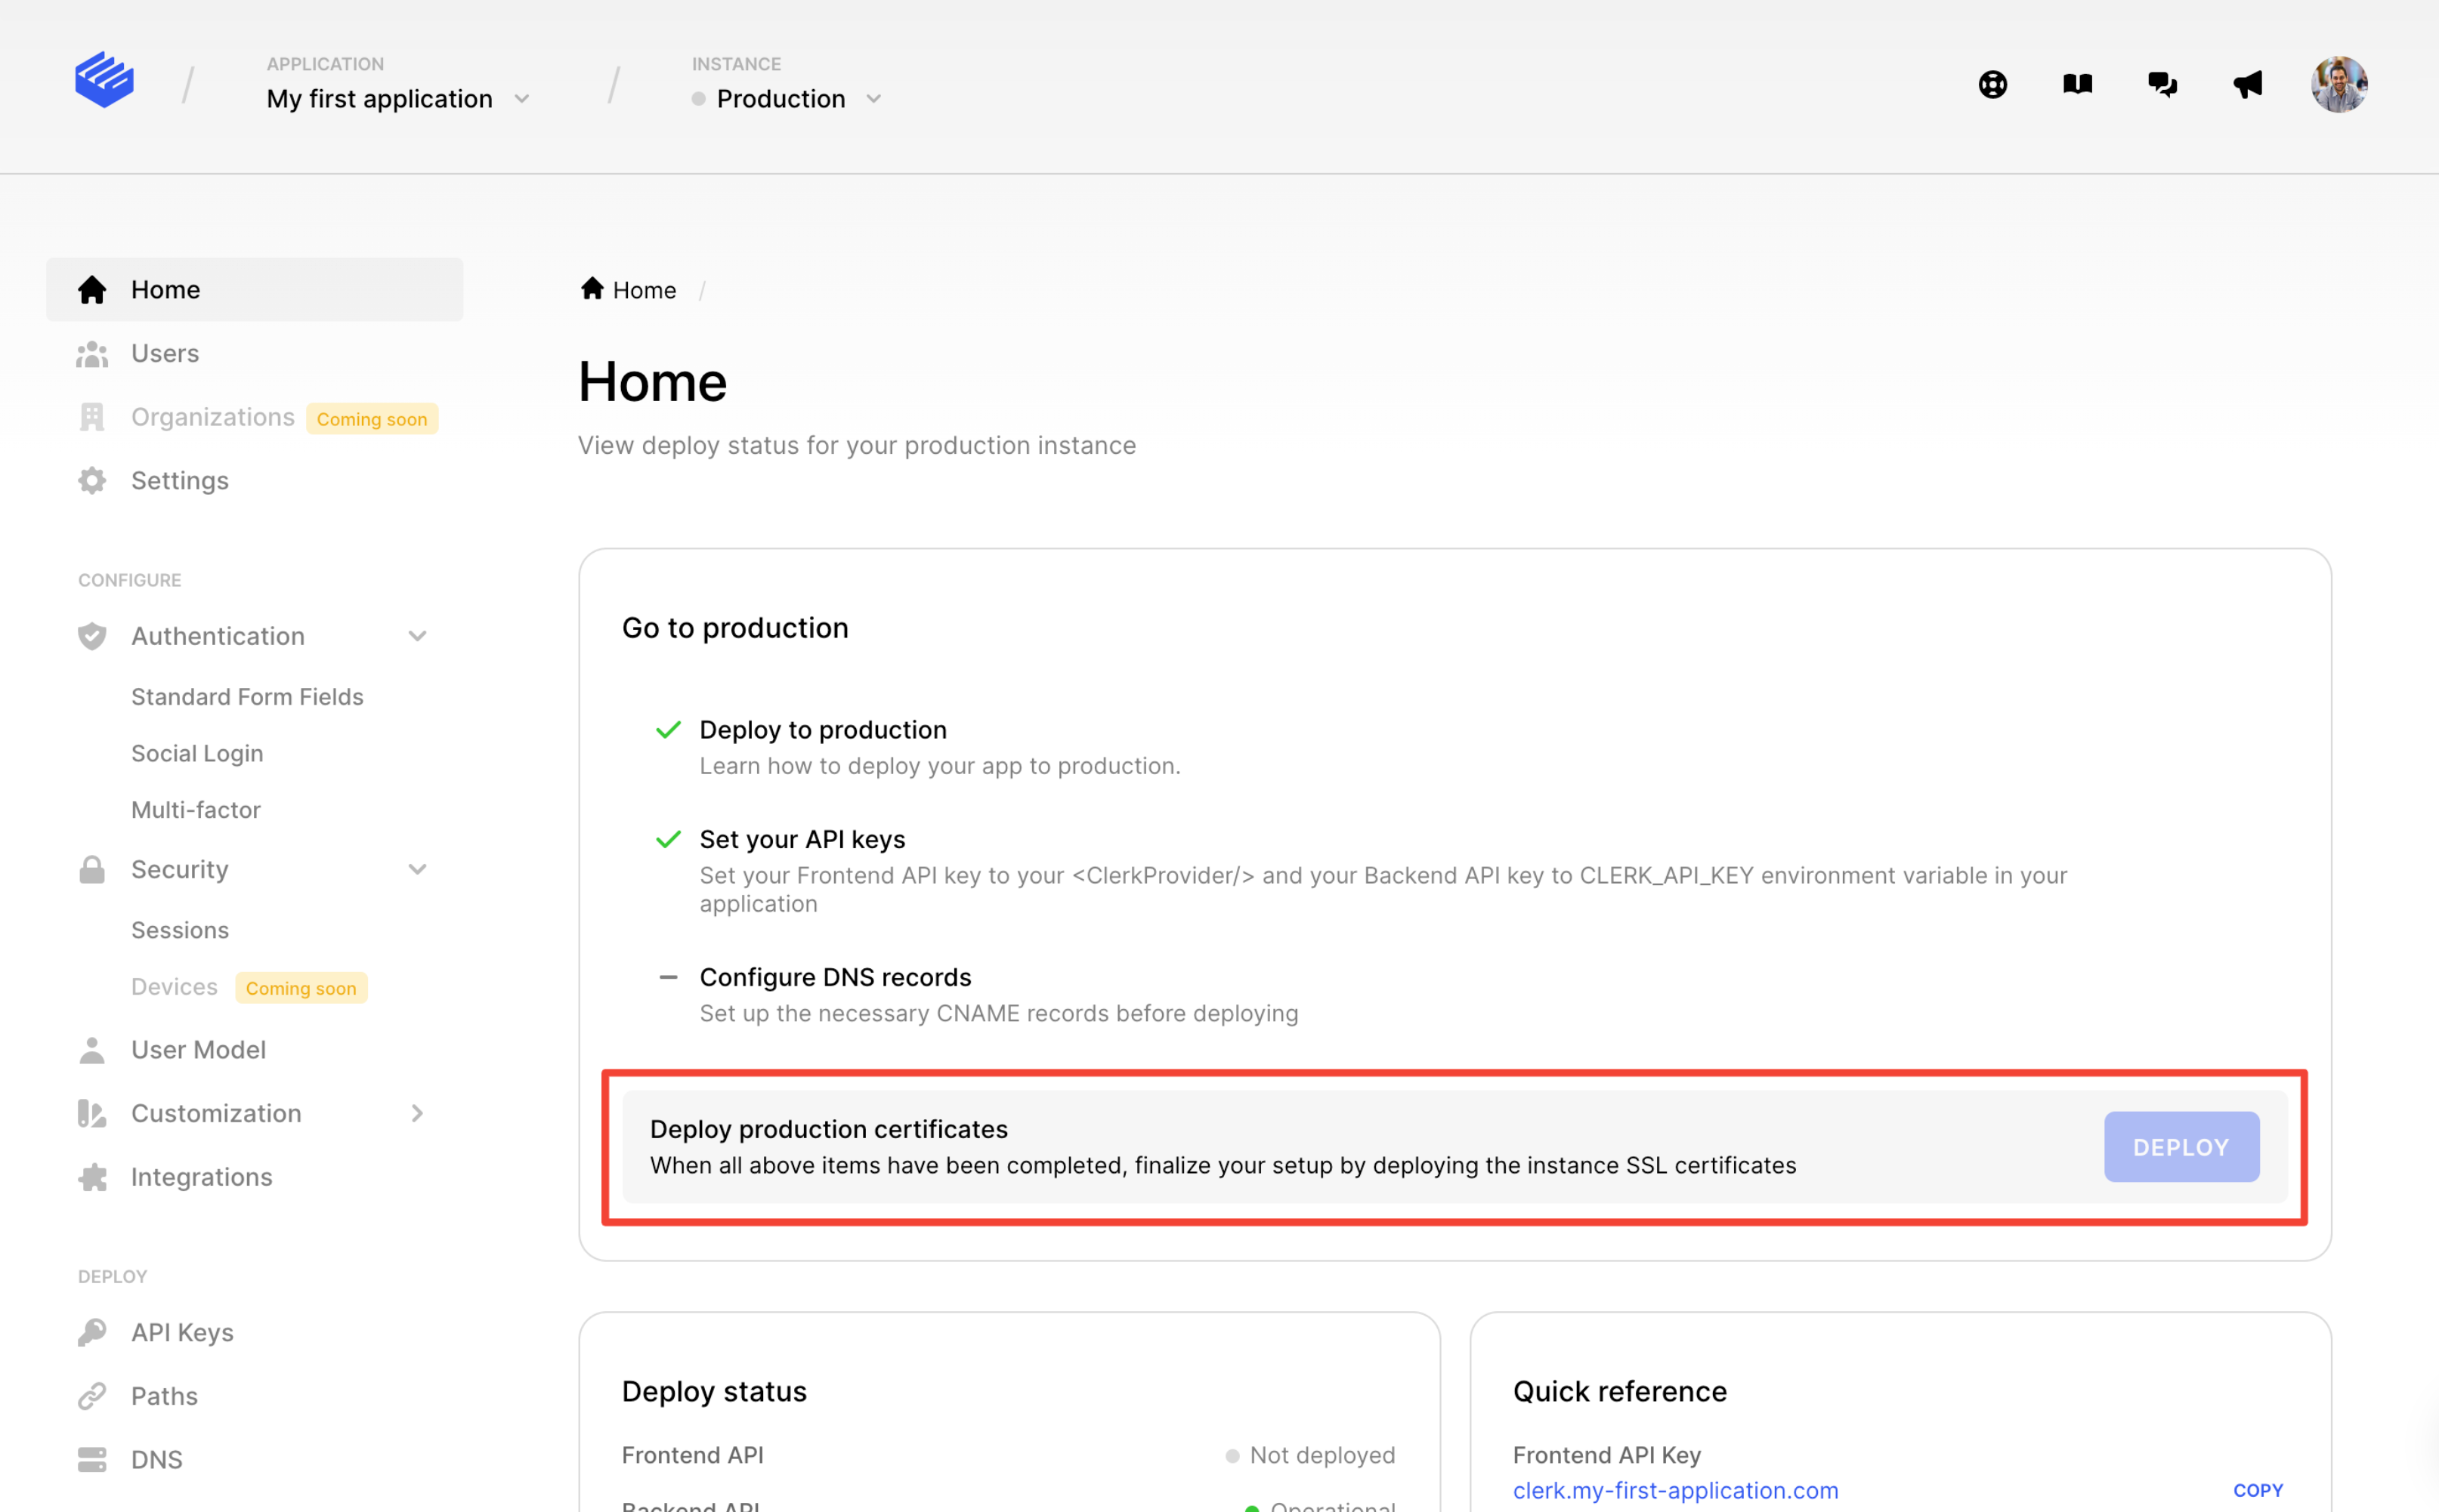
Task: Copy the Frontend API Key
Action: (x=2257, y=1490)
